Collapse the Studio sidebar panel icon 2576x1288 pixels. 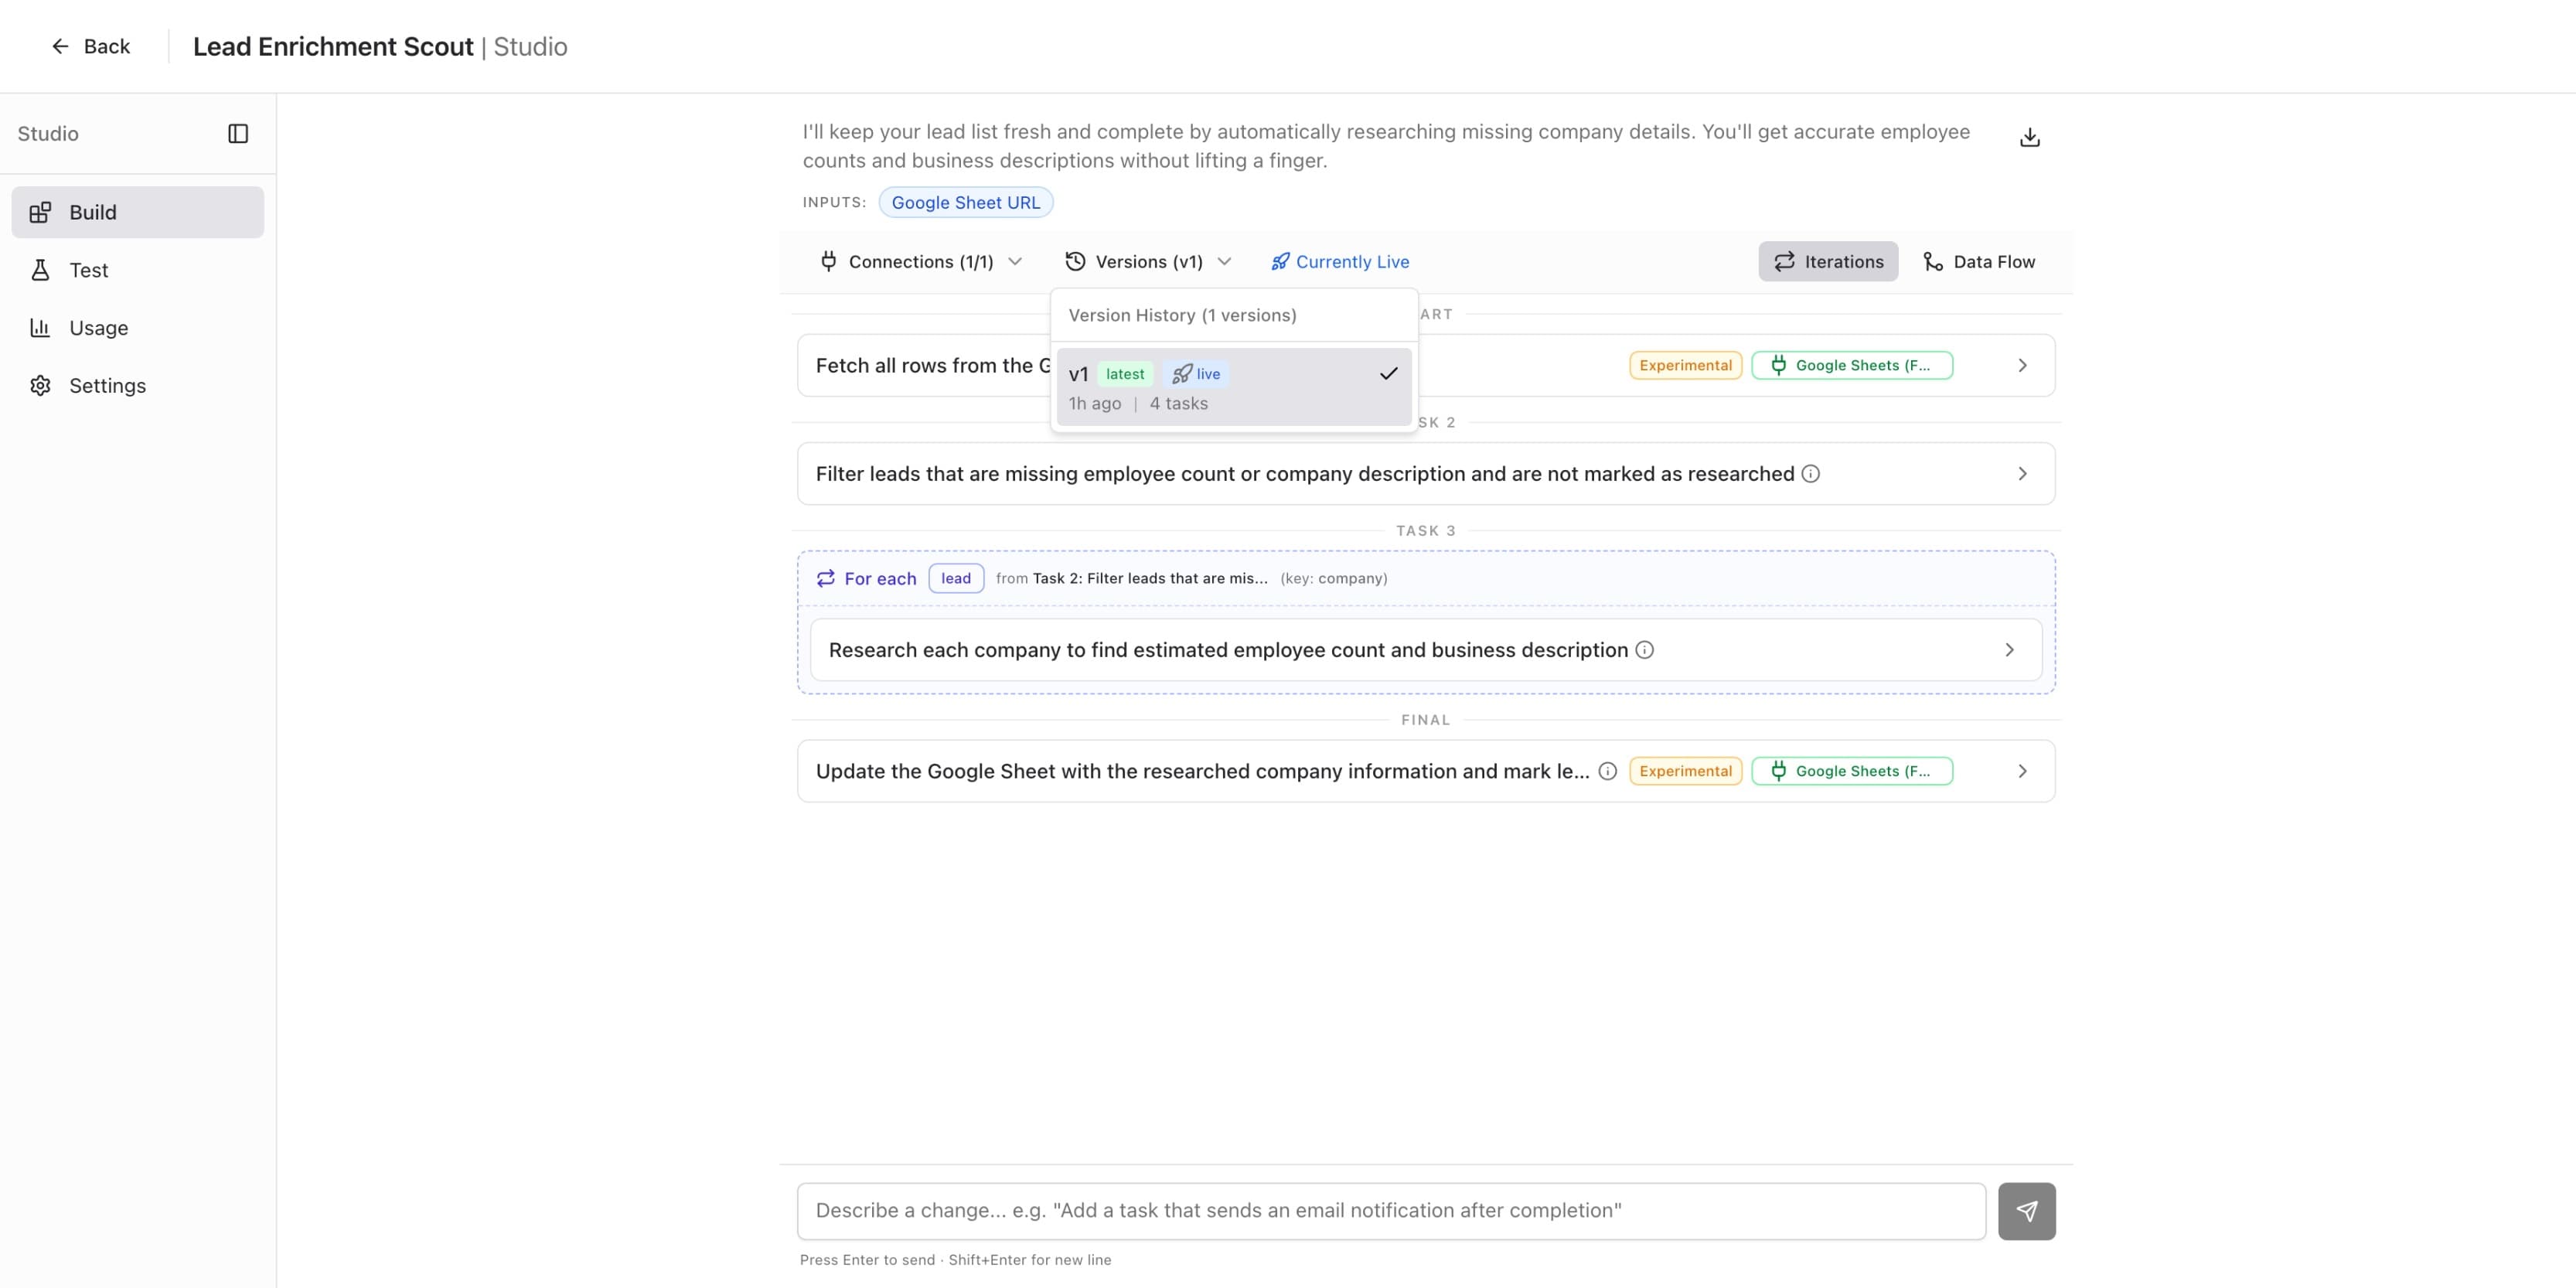coord(238,134)
